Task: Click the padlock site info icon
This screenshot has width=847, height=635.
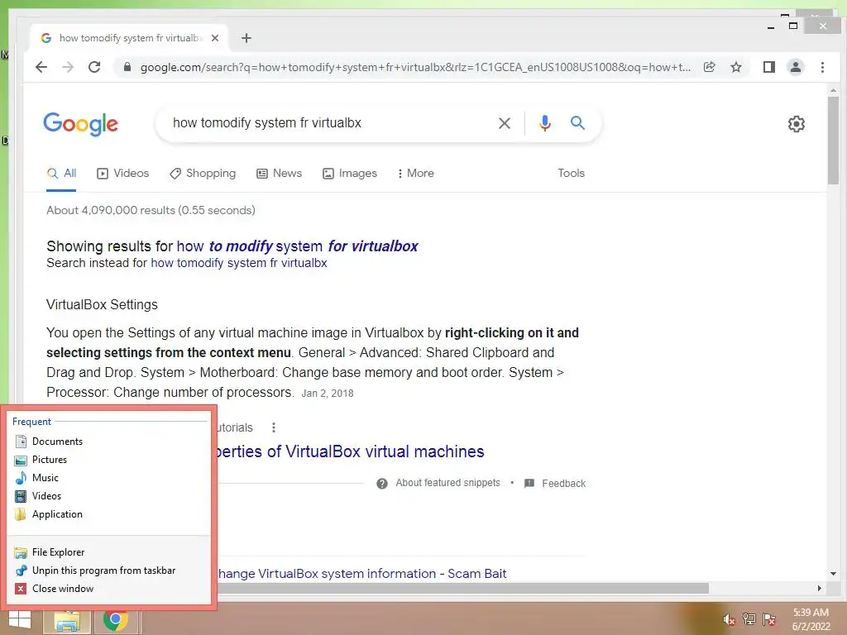Action: [127, 67]
